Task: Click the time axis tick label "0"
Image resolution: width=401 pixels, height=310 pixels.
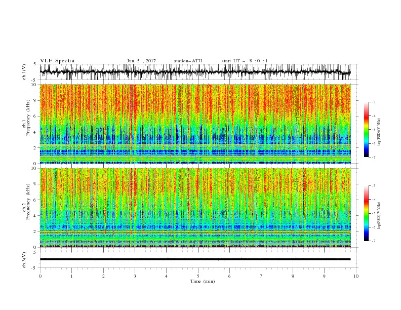Action: (40, 276)
